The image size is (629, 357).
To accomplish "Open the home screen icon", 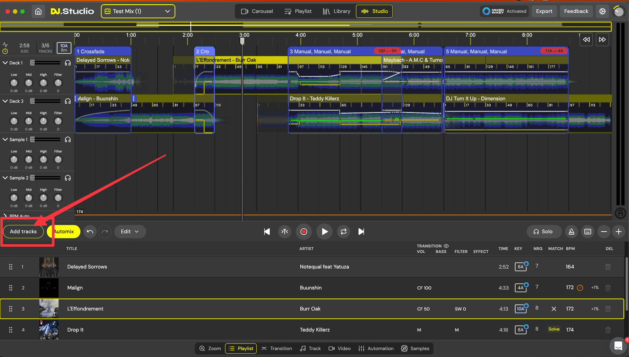I will pyautogui.click(x=38, y=11).
